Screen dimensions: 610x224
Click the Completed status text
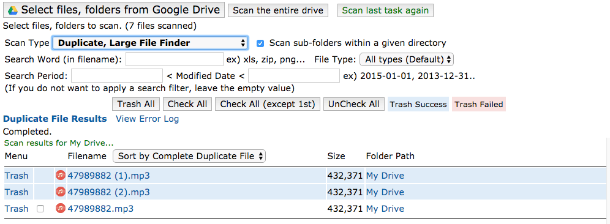click(27, 132)
